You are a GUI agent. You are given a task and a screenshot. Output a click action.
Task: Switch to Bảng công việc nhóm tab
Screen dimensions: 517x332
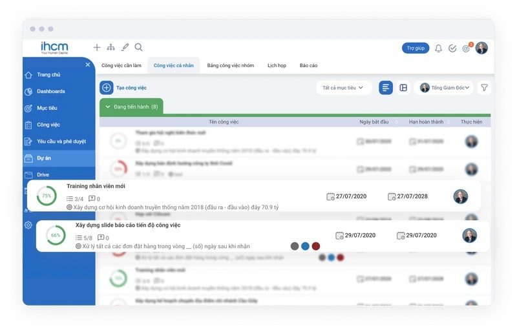point(231,66)
